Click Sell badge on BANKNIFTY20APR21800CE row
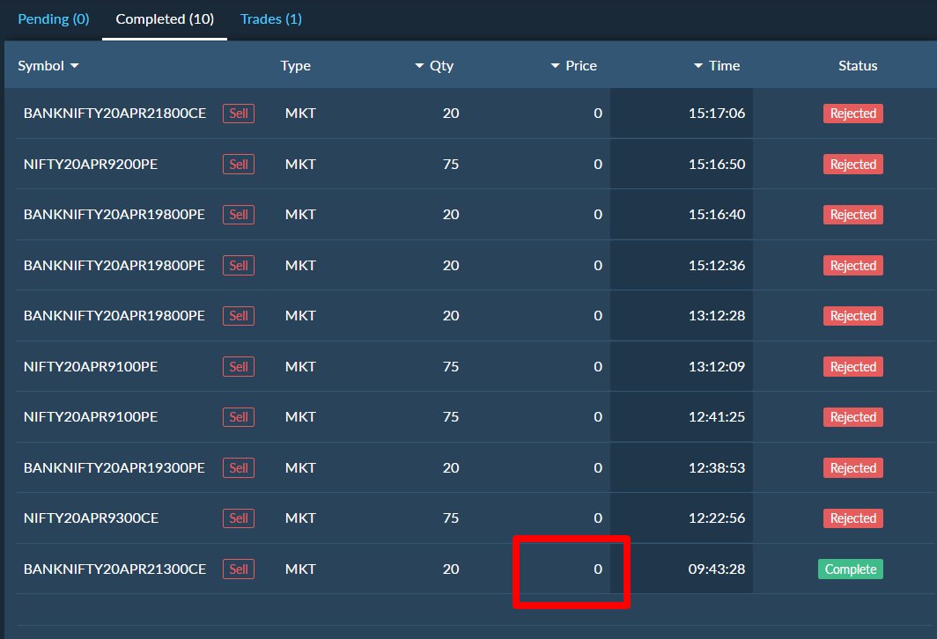Image resolution: width=937 pixels, height=639 pixels. (239, 114)
